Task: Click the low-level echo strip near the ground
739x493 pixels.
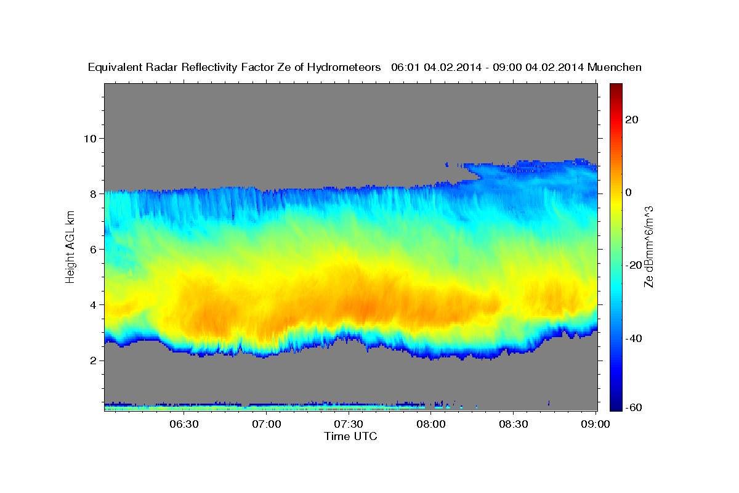Action: (265, 407)
